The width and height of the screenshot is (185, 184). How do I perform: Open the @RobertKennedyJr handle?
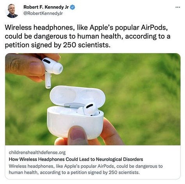point(43,13)
